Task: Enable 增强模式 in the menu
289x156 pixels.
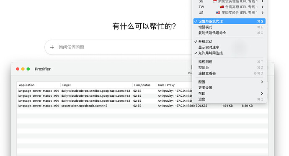Action: pyautogui.click(x=229, y=27)
